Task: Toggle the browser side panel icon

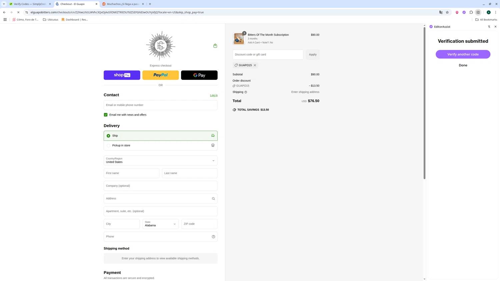Action: 478,12
